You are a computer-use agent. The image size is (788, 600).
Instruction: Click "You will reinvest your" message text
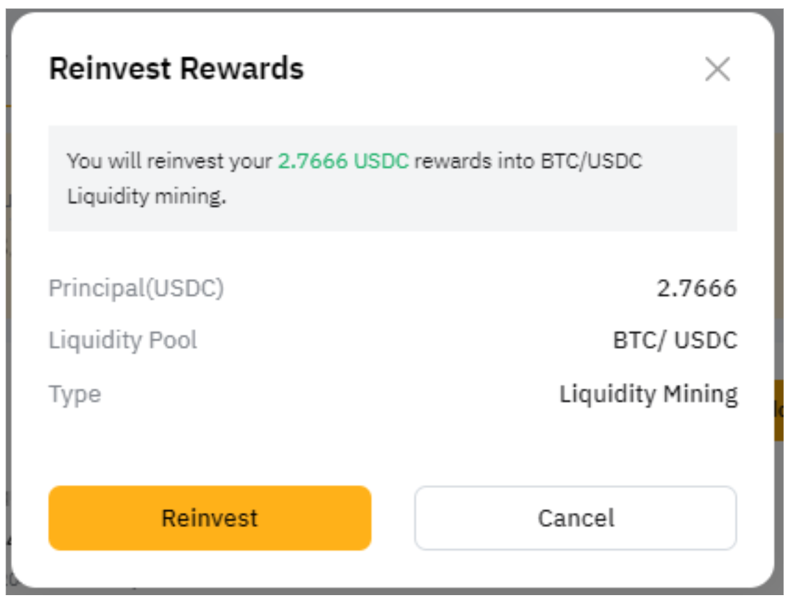click(x=169, y=161)
